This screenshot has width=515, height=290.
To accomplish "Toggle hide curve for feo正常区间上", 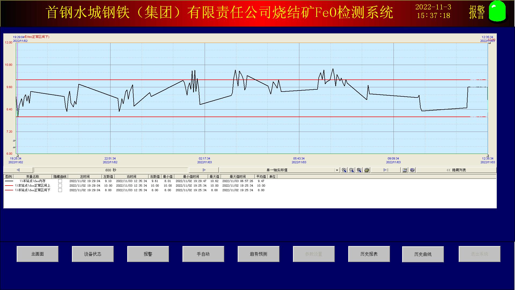I will tap(60, 186).
